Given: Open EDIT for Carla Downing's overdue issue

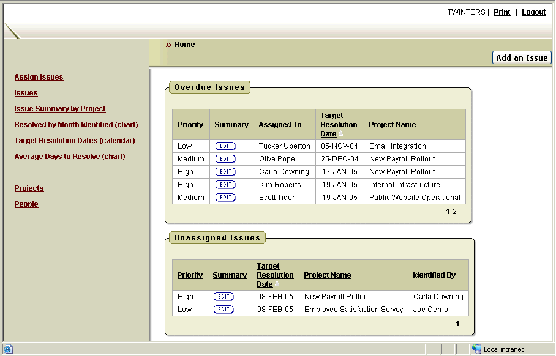Looking at the screenshot, I should click(x=225, y=172).
